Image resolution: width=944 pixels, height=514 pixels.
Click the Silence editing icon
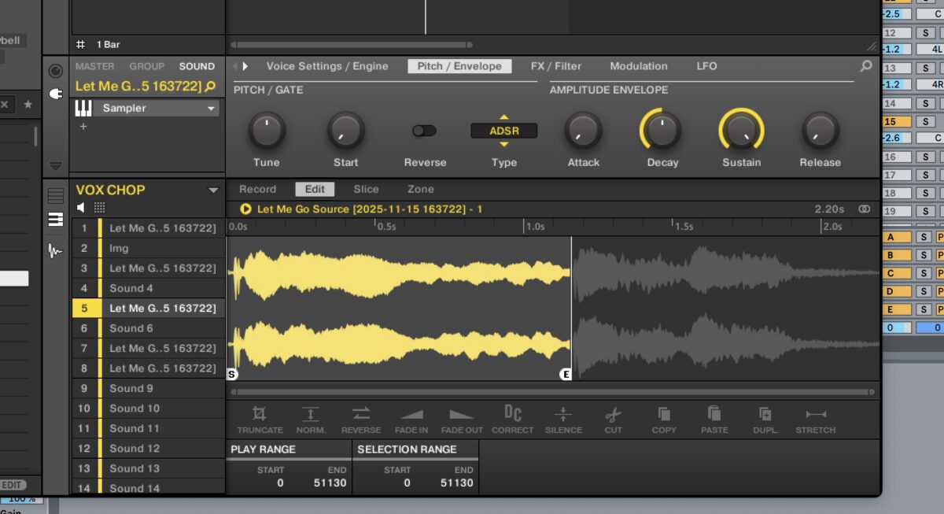(x=563, y=418)
